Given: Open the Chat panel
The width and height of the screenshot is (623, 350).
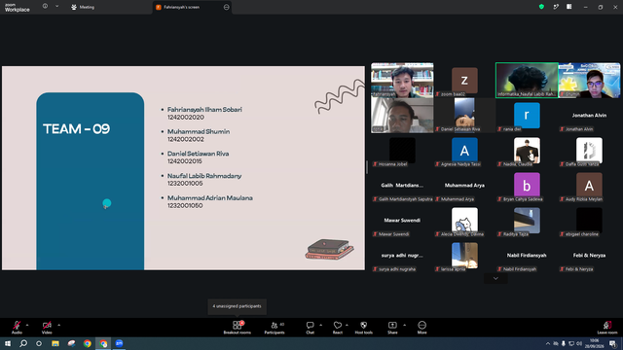Looking at the screenshot, I should 310,328.
